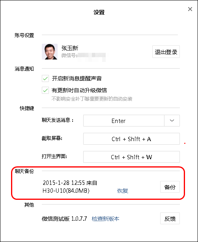Click the 消息通知 section label
The image size is (198, 242).
tap(24, 69)
